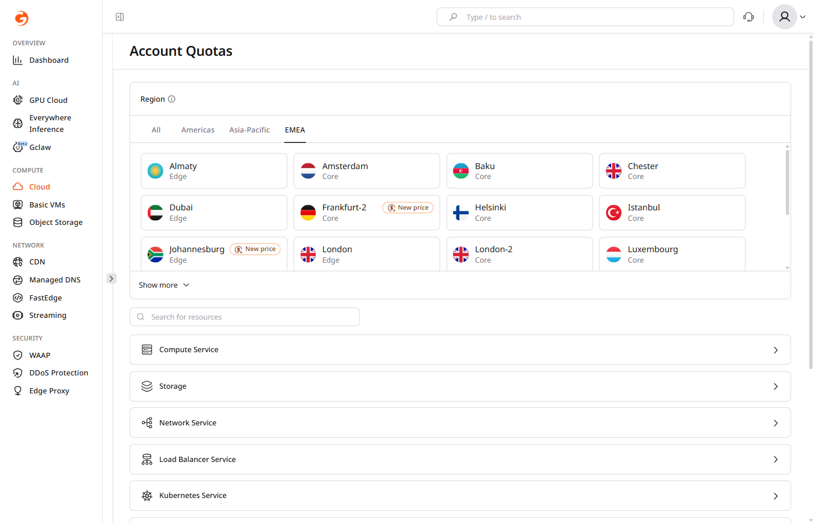This screenshot has height=523, width=814.
Task: Click the Cloud icon in sidebar
Action: (18, 187)
